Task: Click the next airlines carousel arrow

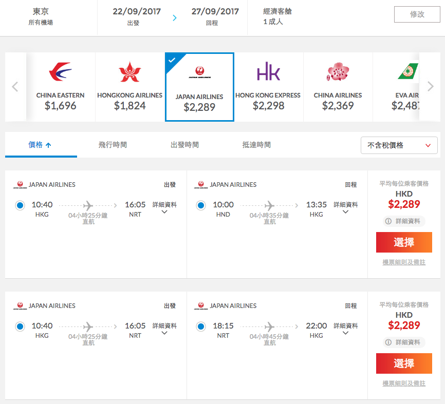Action: click(x=430, y=86)
